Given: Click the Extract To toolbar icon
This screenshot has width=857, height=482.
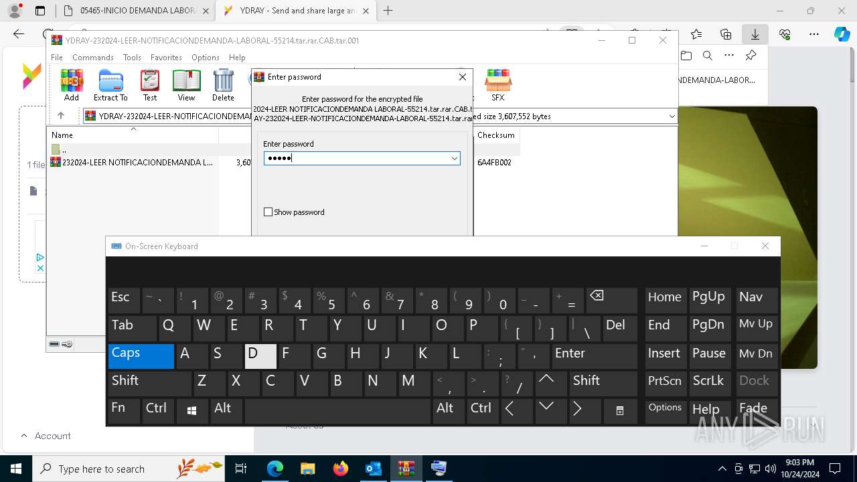Looking at the screenshot, I should (110, 85).
